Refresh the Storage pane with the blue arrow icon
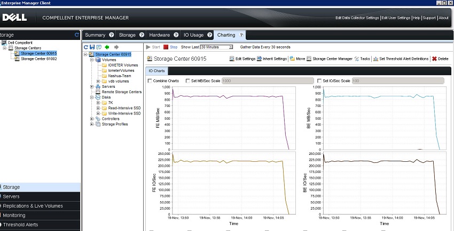This screenshot has width=454, height=231. click(x=77, y=35)
